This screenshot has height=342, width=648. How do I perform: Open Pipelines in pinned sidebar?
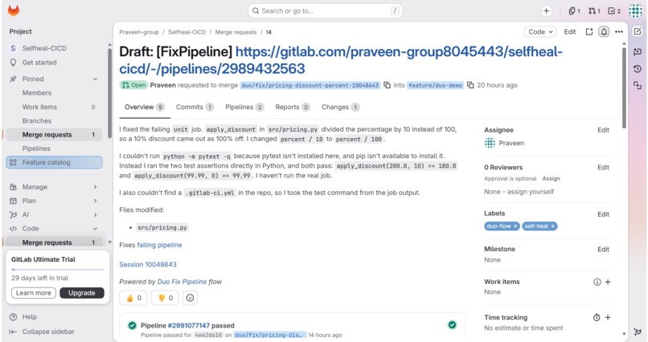[x=54, y=149]
